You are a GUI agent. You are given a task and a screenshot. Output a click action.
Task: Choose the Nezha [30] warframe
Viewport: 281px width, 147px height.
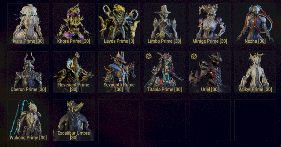tap(255, 23)
